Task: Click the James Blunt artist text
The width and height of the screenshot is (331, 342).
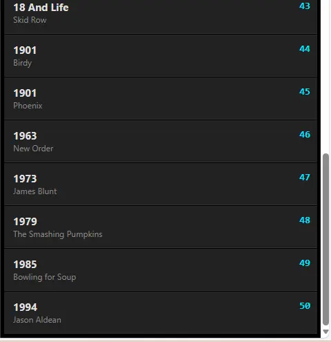Action: click(35, 191)
